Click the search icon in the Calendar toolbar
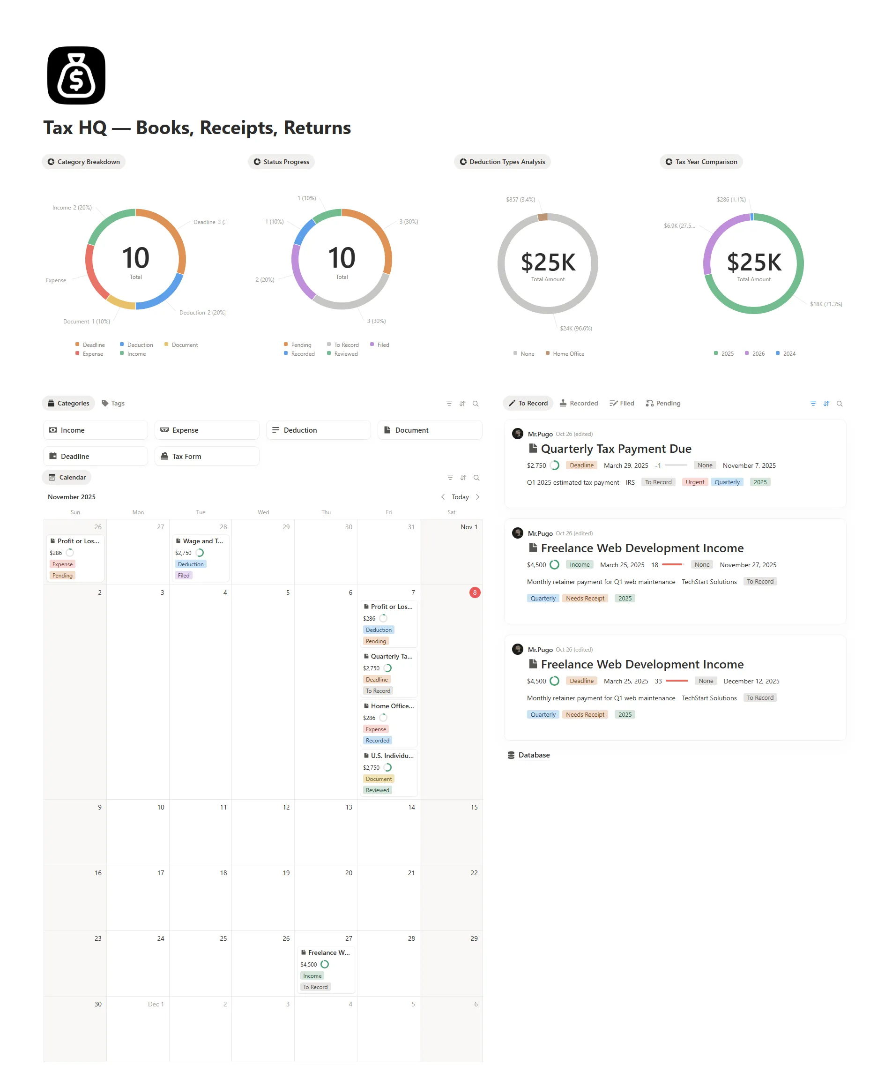This screenshot has height=1080, width=885. tap(476, 478)
